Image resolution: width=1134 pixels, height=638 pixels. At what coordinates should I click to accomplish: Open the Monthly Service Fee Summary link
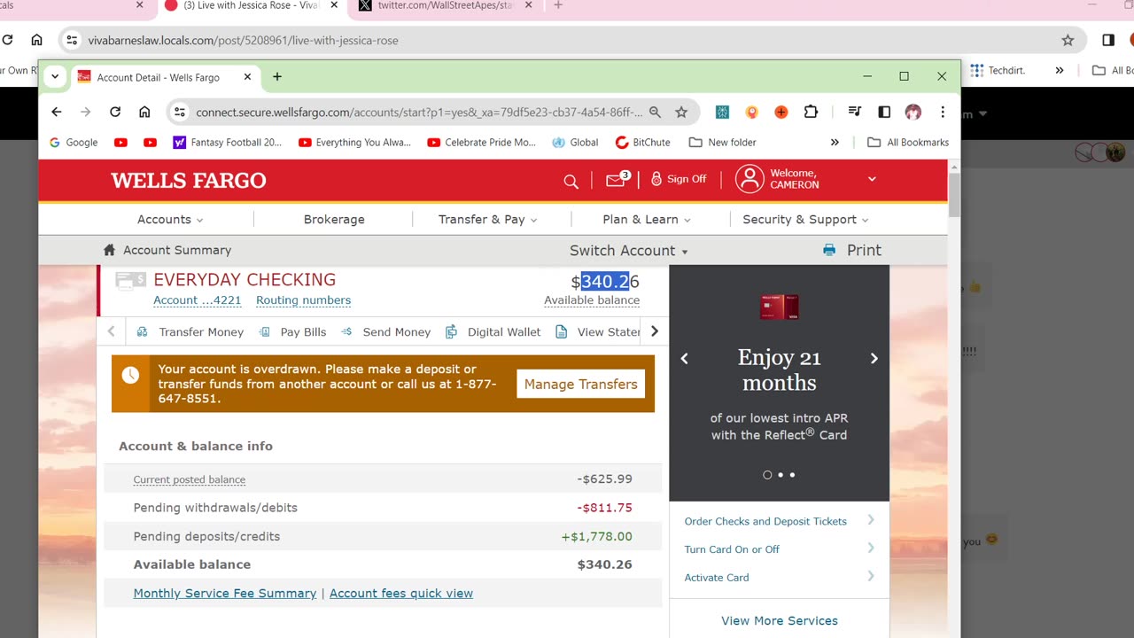pyautogui.click(x=224, y=594)
